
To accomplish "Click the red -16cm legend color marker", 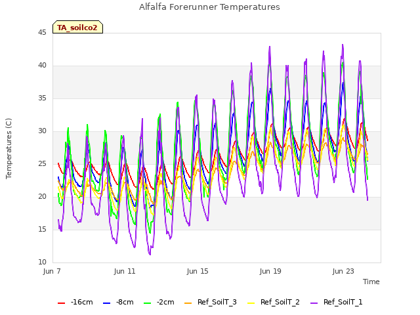I will 61,303.
